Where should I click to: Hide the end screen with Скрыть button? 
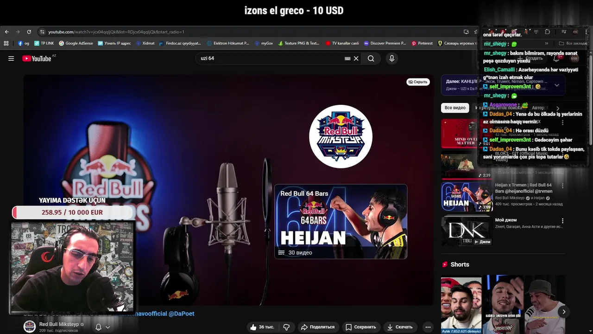coord(418,82)
